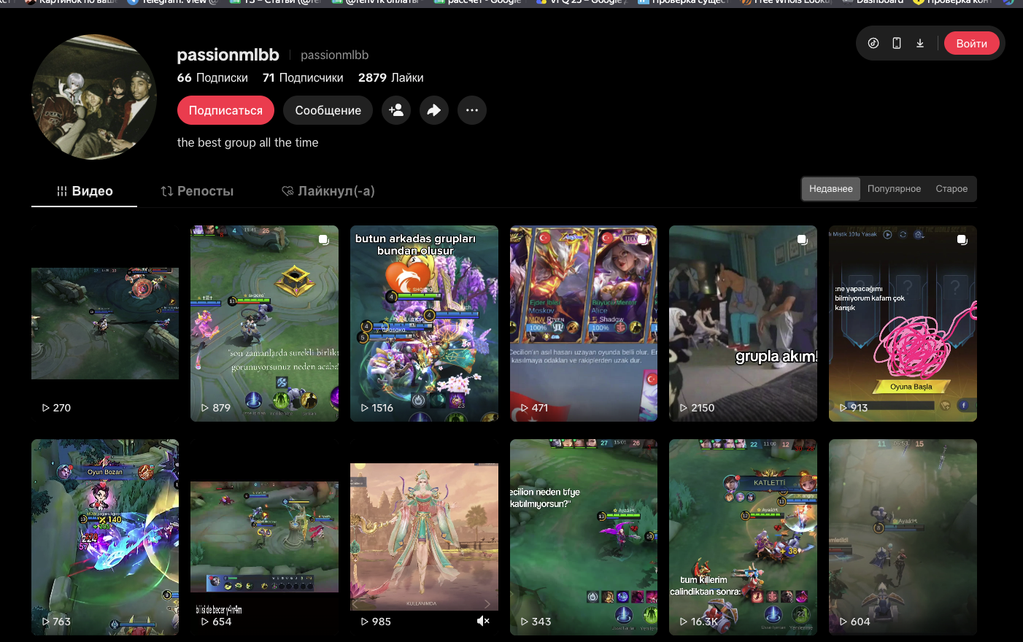Click the play icon beside 654 views
Viewport: 1023px width, 642px height.
click(205, 622)
